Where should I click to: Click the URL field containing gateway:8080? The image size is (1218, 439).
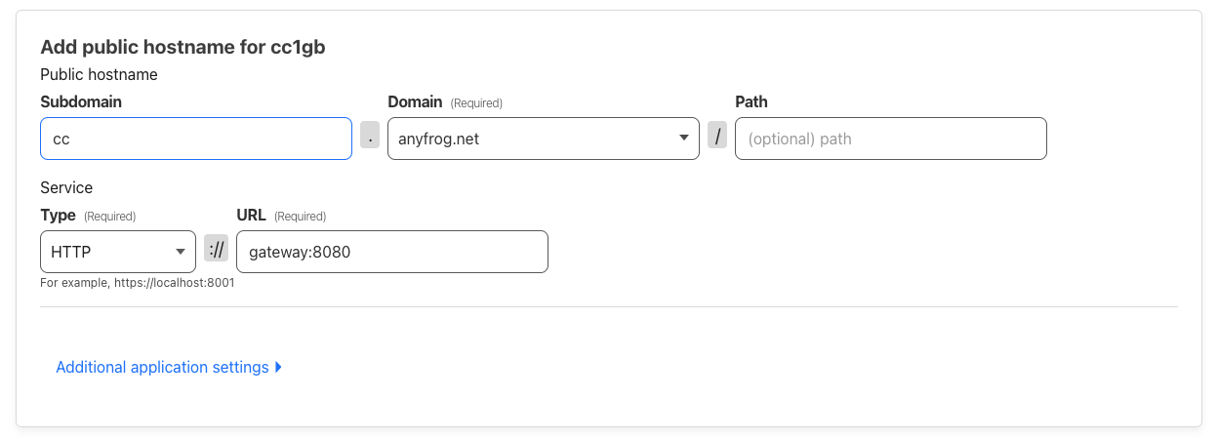[391, 252]
